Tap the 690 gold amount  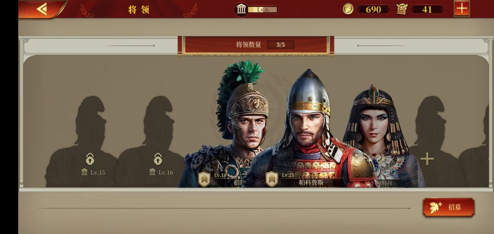pos(373,10)
